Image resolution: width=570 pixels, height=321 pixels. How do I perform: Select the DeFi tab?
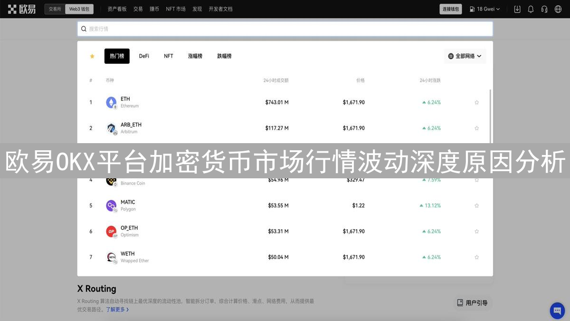tap(144, 56)
